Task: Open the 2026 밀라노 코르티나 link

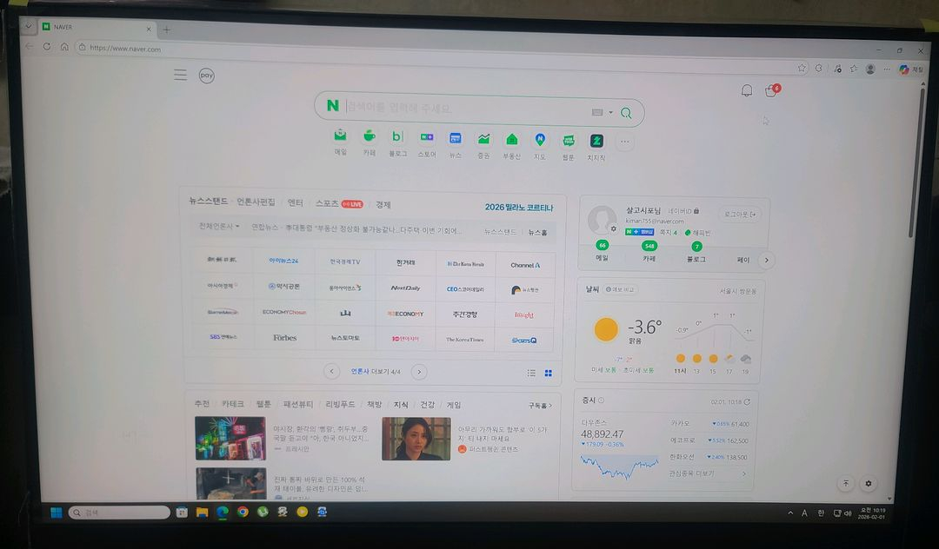Action: tap(518, 208)
